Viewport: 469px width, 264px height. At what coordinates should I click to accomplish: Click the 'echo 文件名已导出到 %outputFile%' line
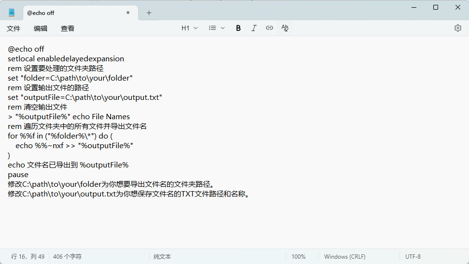68,165
